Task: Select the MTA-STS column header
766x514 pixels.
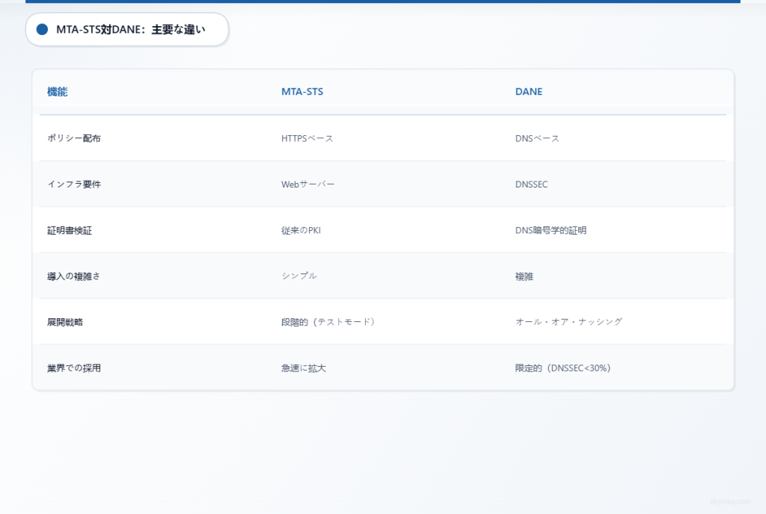Action: (302, 91)
